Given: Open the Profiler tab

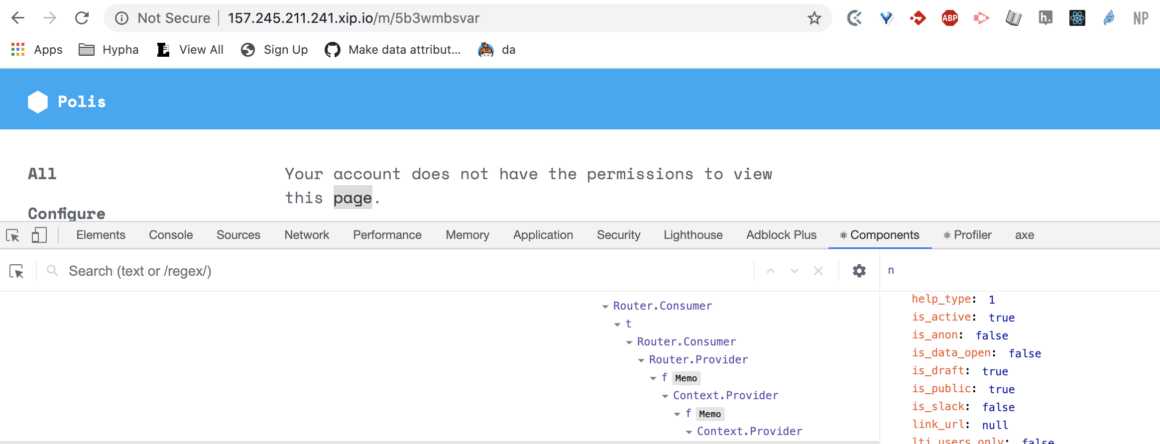Looking at the screenshot, I should tap(967, 235).
